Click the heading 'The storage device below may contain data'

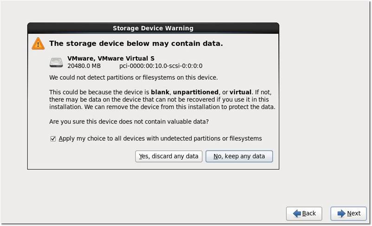coord(136,44)
